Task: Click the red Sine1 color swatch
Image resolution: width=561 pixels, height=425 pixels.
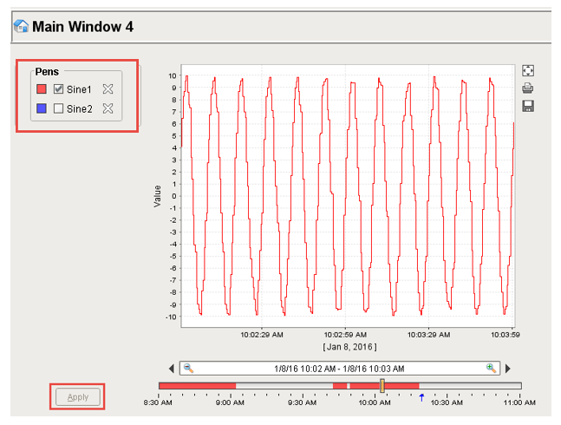Action: [42, 88]
